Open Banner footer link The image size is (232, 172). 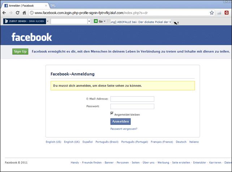pos(109,163)
